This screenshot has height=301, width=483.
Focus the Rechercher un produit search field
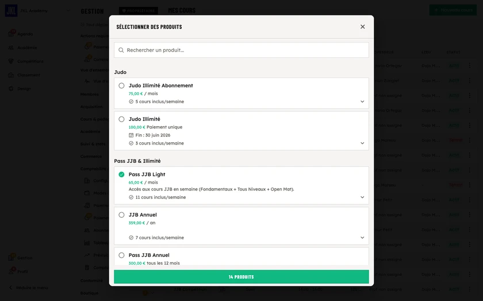[241, 50]
